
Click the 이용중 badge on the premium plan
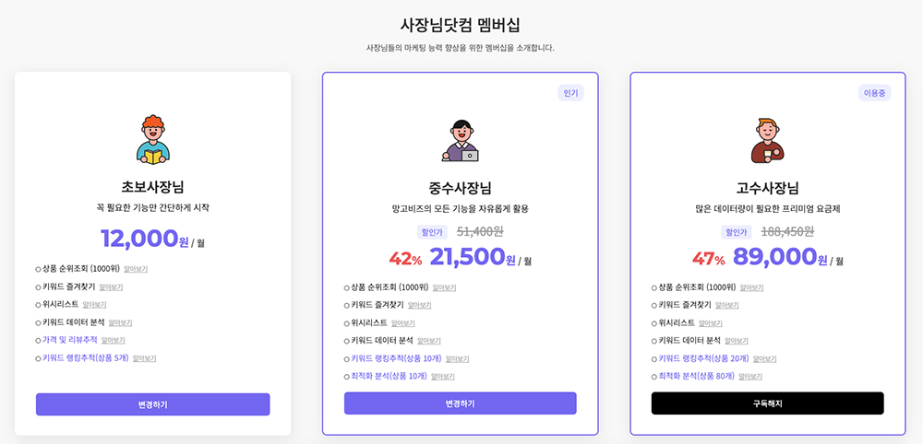[x=874, y=93]
